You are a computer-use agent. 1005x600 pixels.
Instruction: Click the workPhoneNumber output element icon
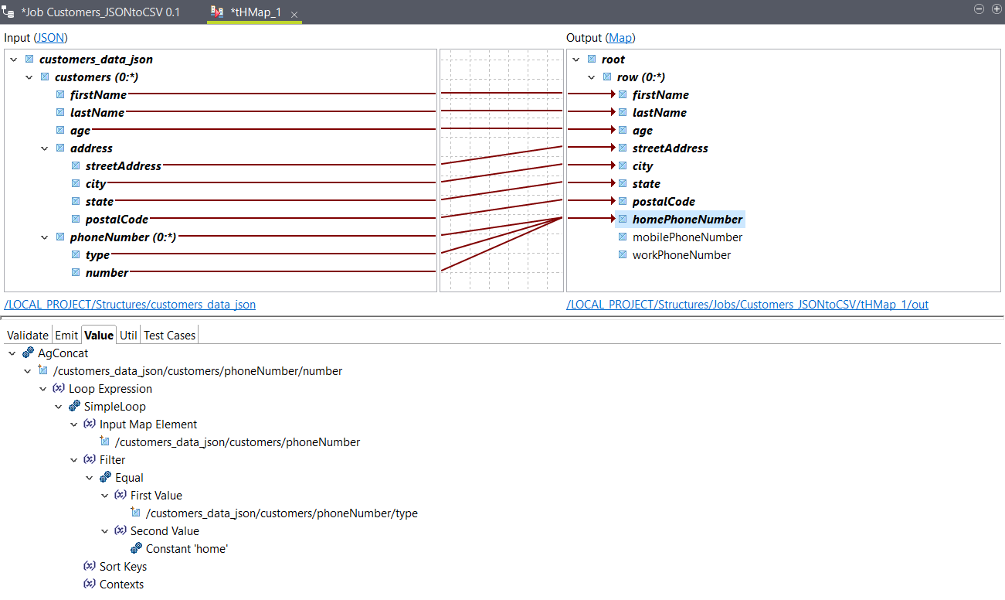point(623,255)
